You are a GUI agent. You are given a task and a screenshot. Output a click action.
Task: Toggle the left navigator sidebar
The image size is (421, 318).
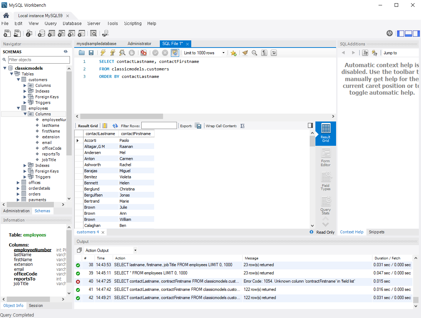coord(401,33)
